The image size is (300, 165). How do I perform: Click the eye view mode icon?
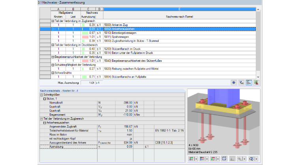(x=234, y=83)
